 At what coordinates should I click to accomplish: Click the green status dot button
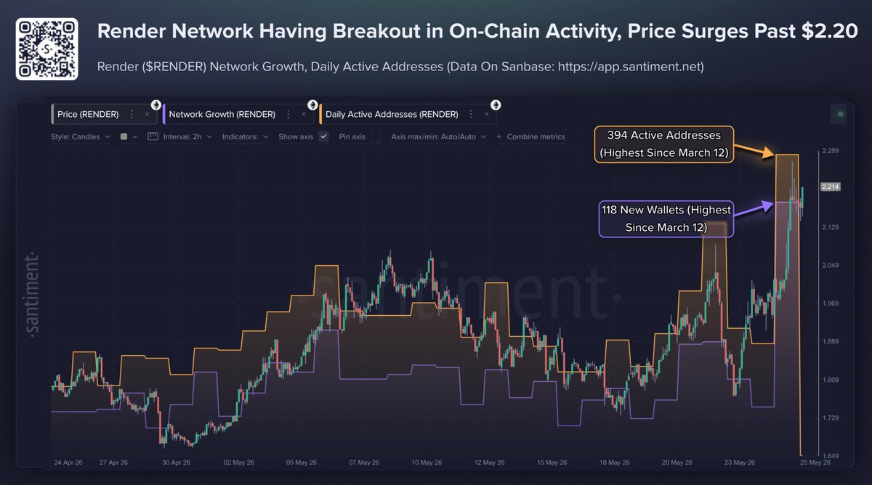[841, 114]
